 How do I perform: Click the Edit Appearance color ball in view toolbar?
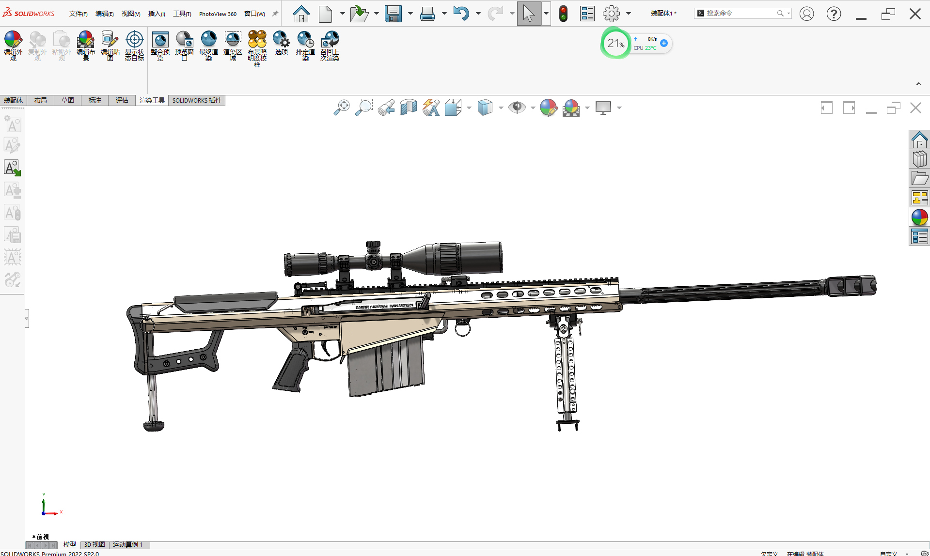coord(549,108)
